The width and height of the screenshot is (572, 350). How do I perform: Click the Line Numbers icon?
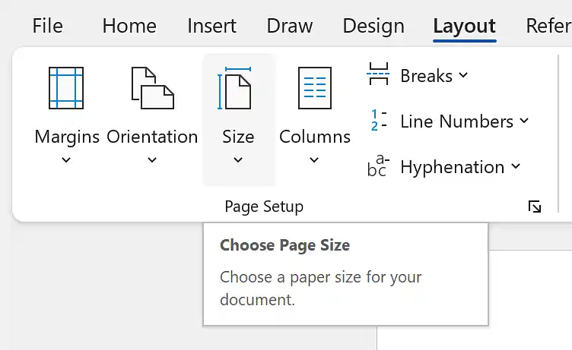tap(378, 120)
